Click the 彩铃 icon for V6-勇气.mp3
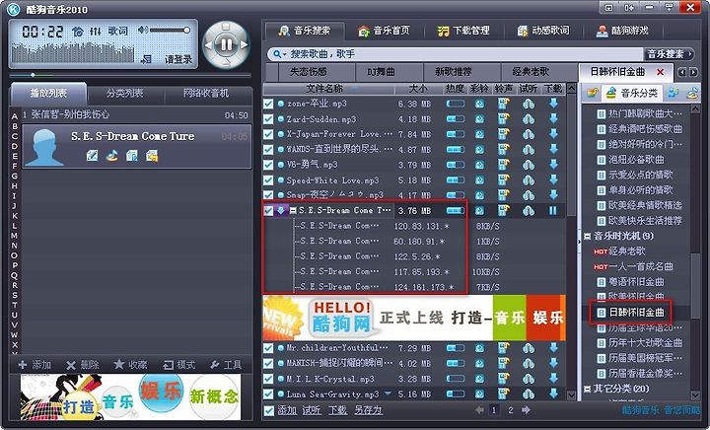The height and width of the screenshot is (430, 710). coord(479,165)
